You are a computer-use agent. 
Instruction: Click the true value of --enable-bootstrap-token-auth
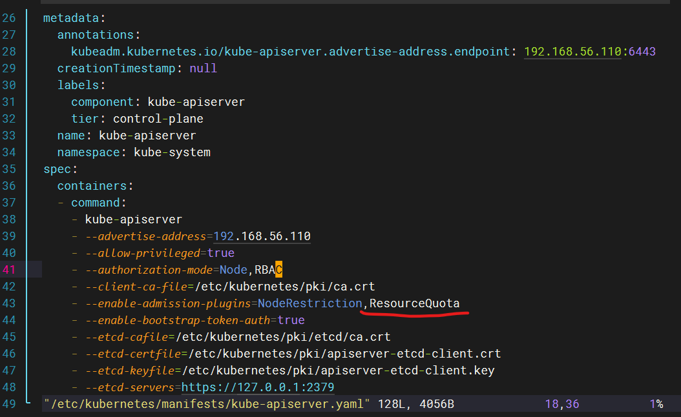pos(291,320)
